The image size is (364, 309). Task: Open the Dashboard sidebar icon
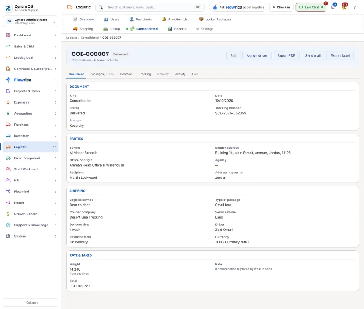point(8,35)
